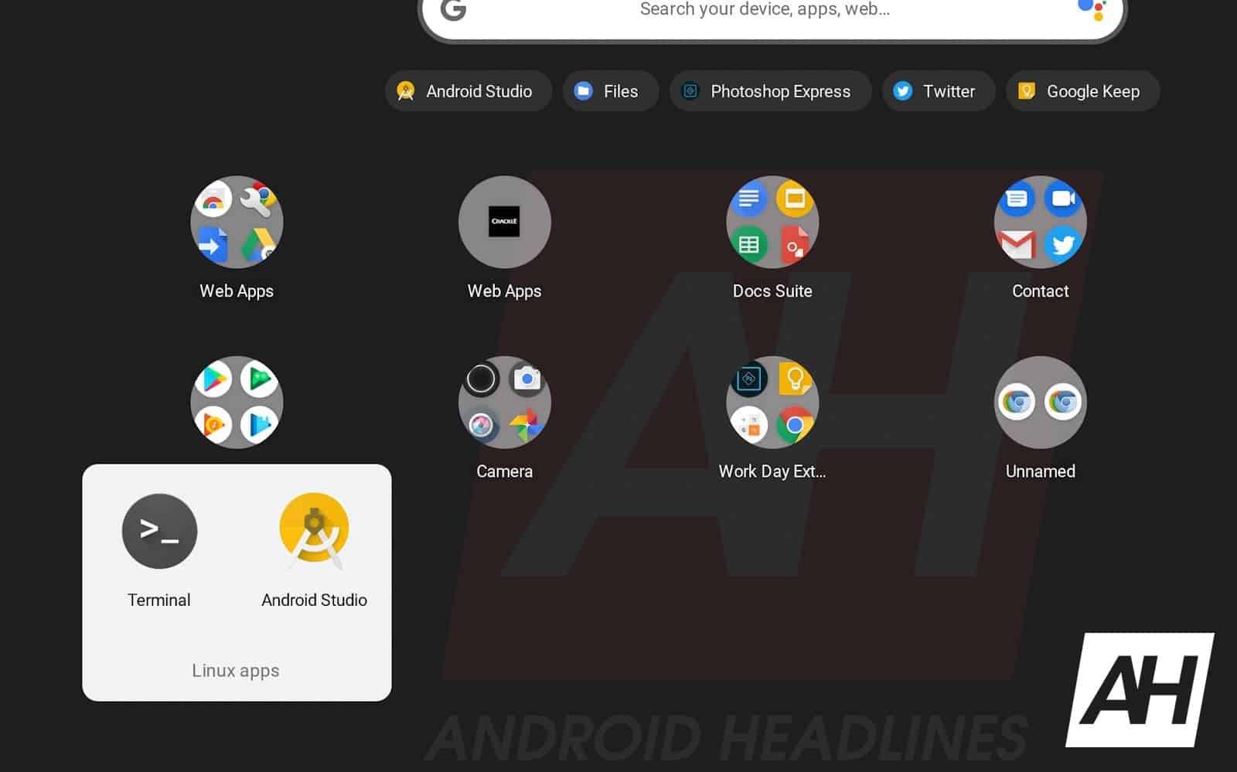The width and height of the screenshot is (1237, 772).
Task: Activate the Google Assistant icon
Action: click(x=1092, y=9)
